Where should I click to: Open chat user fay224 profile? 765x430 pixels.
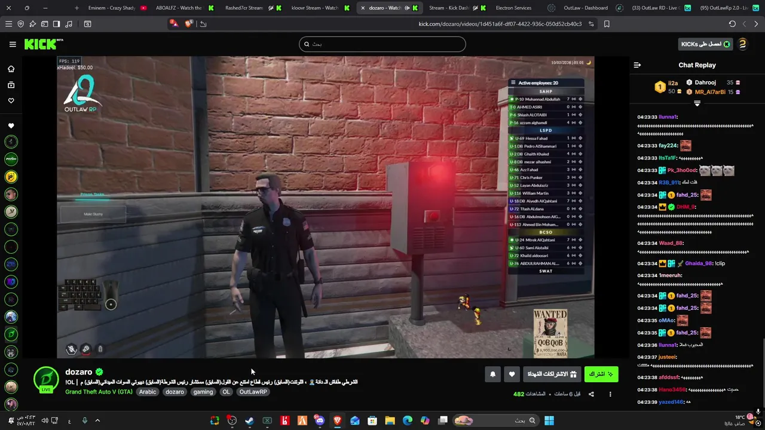tap(668, 146)
